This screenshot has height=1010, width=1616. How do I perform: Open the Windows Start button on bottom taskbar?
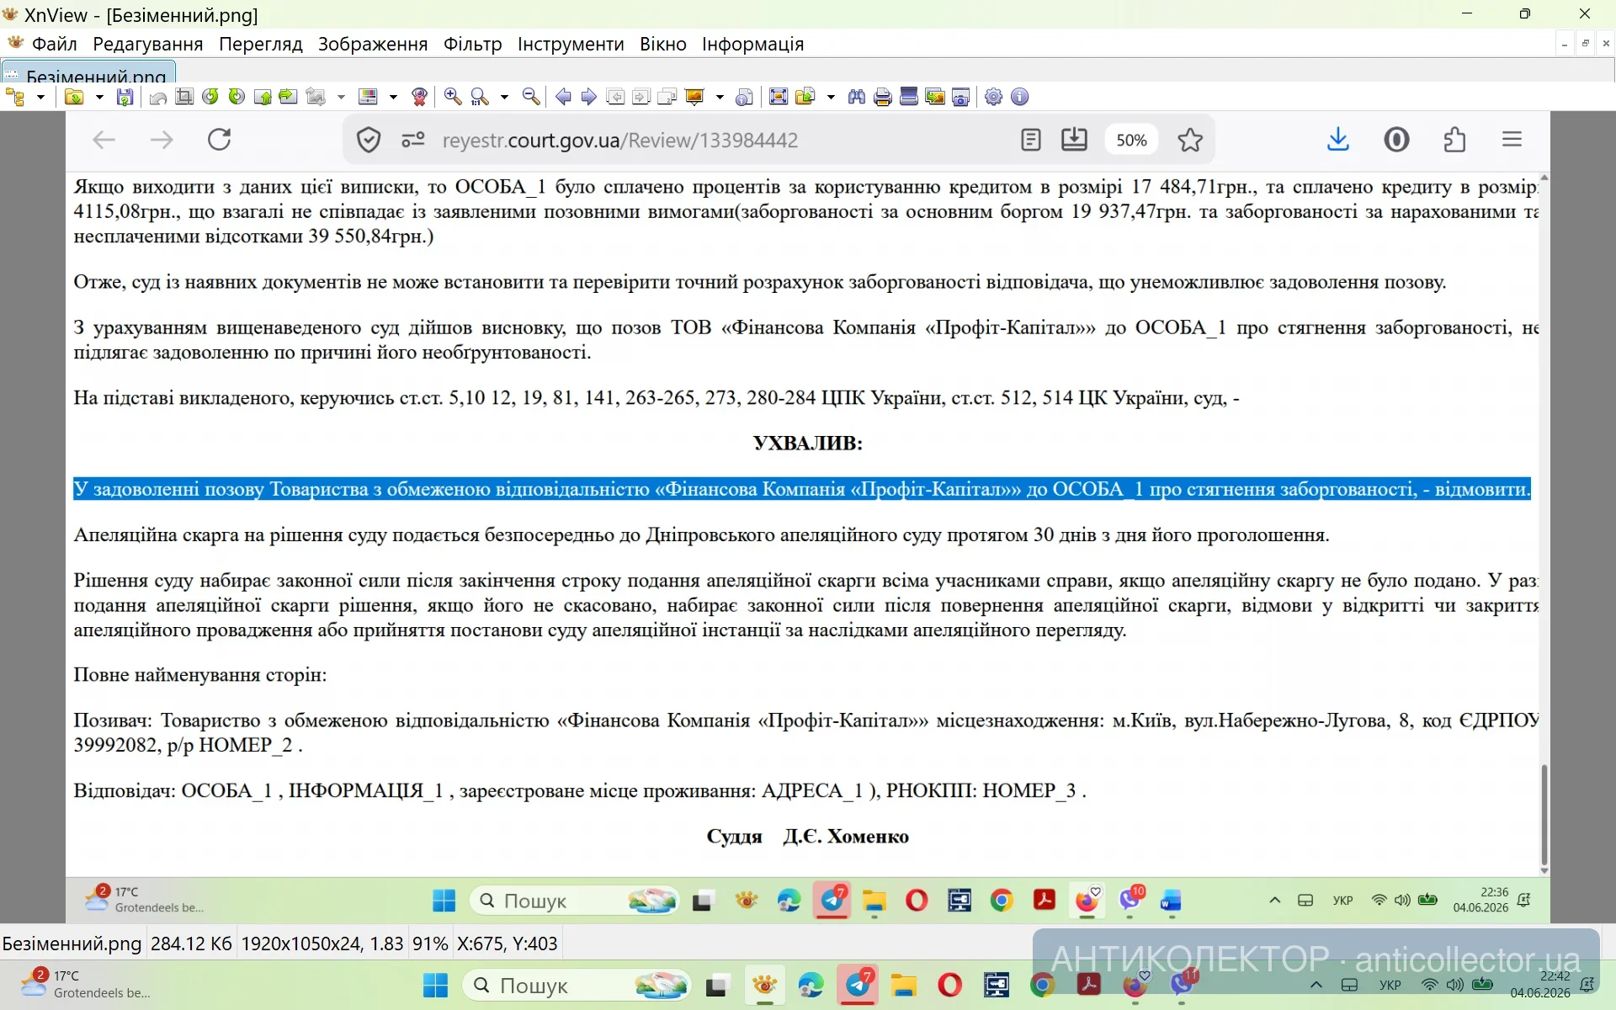[435, 985]
